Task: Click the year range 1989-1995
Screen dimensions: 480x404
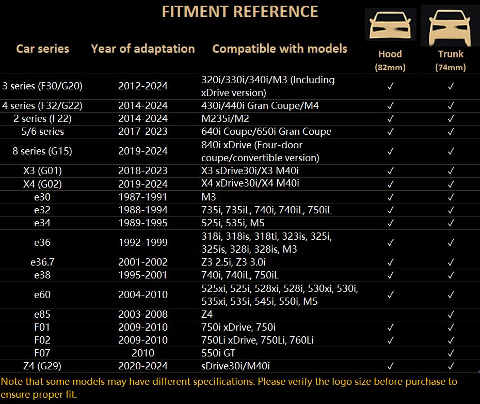Action: 143,223
